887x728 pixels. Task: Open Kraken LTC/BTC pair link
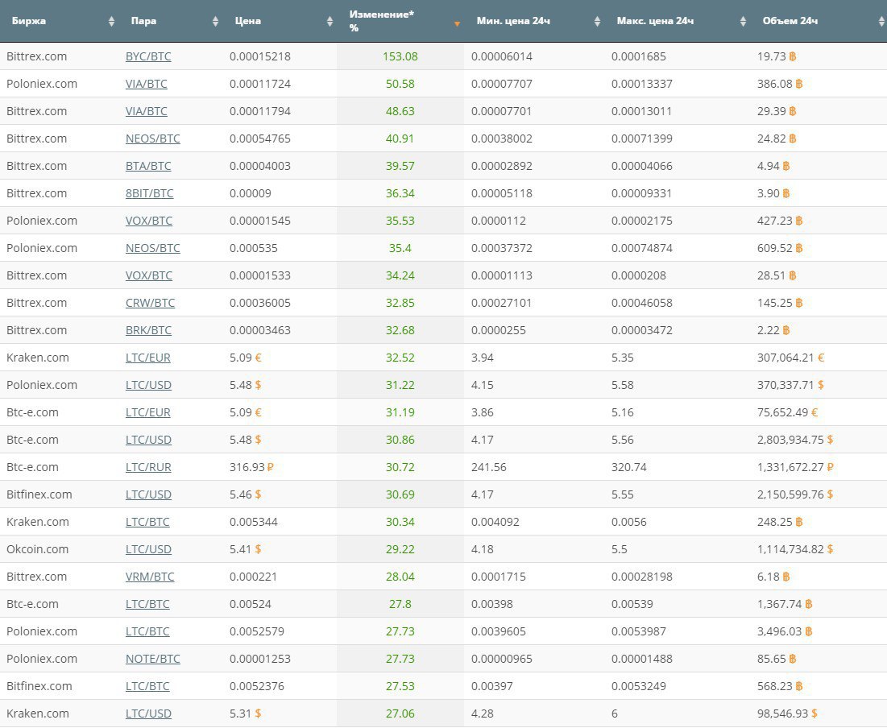click(147, 522)
